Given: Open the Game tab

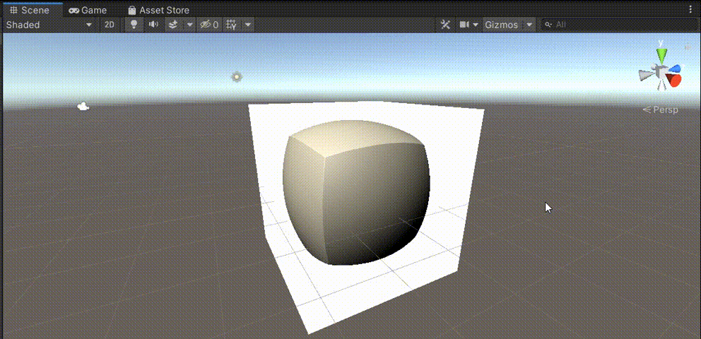Looking at the screenshot, I should [x=88, y=10].
